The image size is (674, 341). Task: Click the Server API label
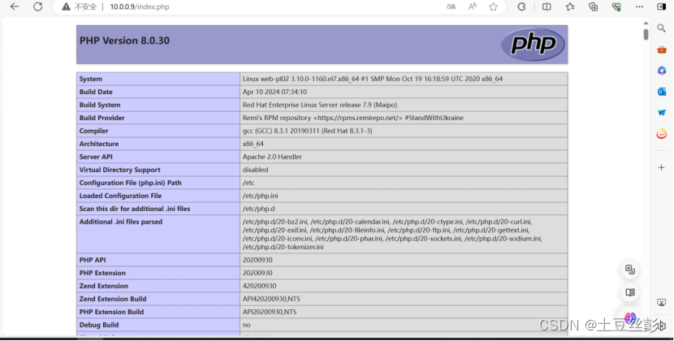[96, 157]
